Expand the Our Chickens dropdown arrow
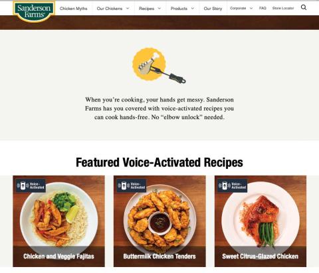 click(128, 9)
